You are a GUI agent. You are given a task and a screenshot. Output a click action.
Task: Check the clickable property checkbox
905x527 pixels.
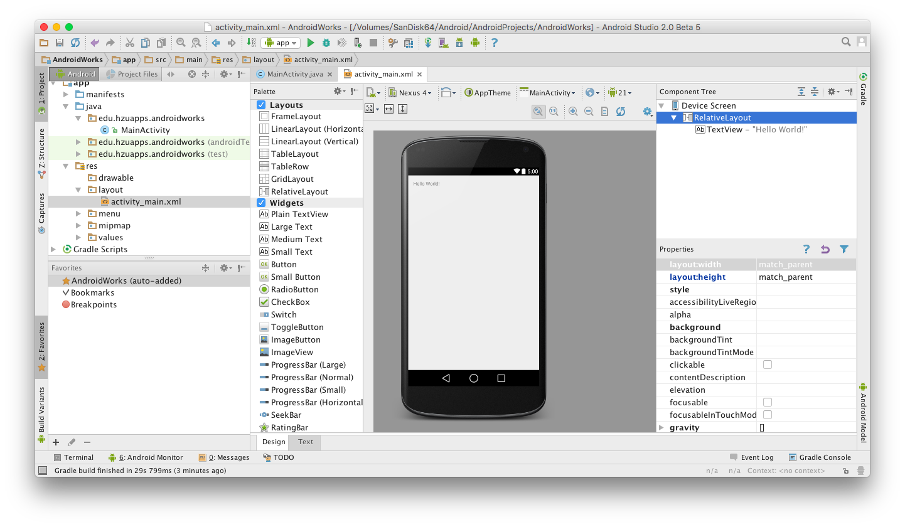[x=768, y=365]
